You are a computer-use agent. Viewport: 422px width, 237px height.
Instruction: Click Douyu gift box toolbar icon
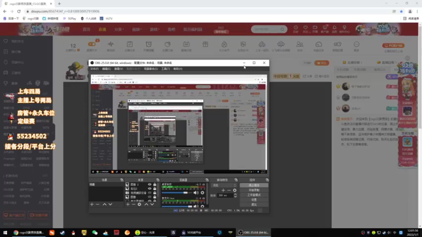tap(205, 44)
